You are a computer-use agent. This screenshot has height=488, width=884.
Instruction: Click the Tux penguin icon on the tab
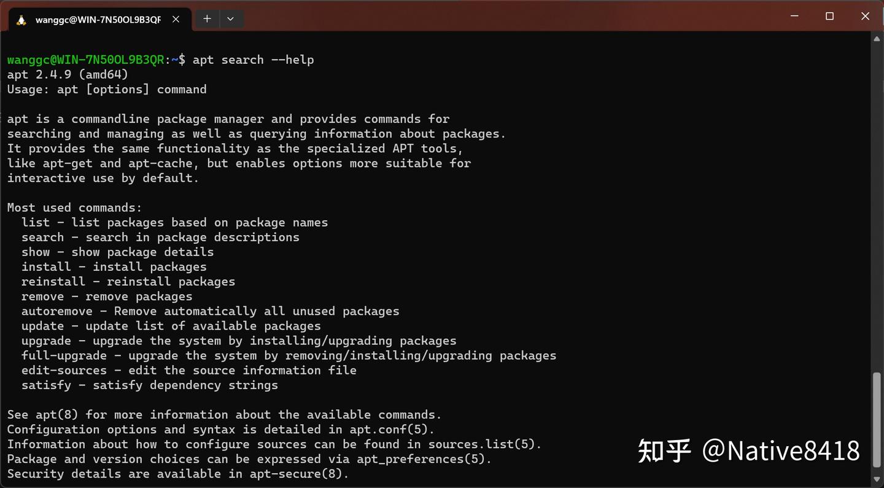(x=21, y=19)
